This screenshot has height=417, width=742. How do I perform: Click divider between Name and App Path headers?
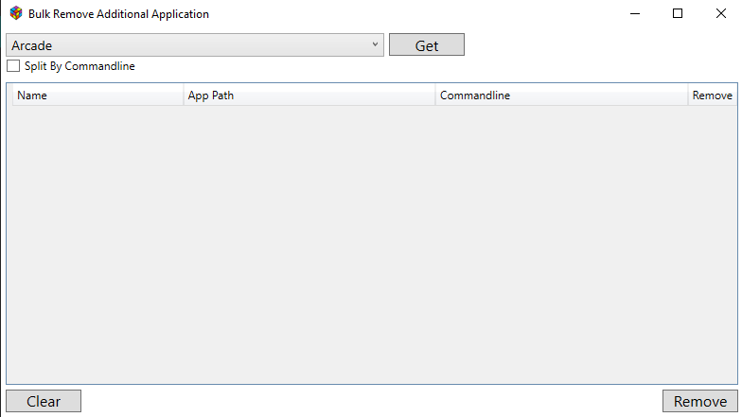coord(184,95)
